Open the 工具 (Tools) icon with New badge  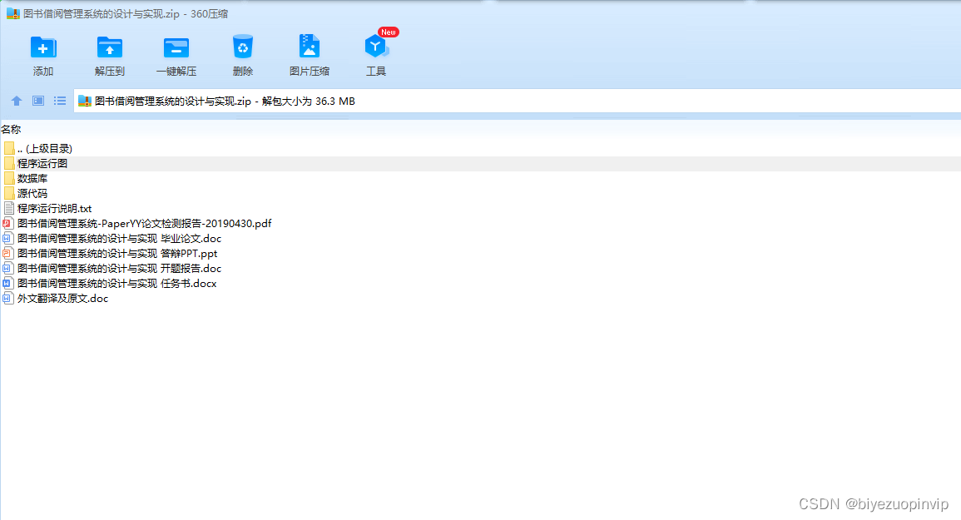[376, 47]
